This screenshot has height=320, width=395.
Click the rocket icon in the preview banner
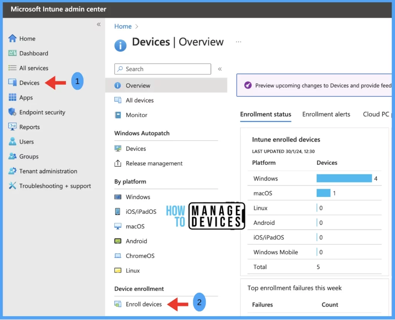(x=248, y=85)
